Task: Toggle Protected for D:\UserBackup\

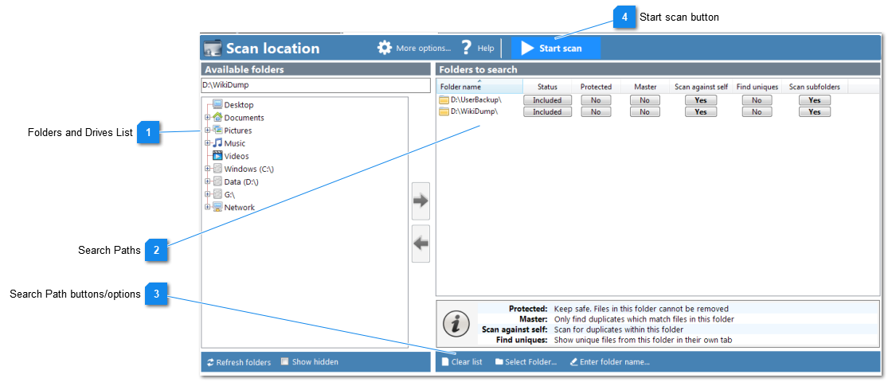Action: (596, 100)
